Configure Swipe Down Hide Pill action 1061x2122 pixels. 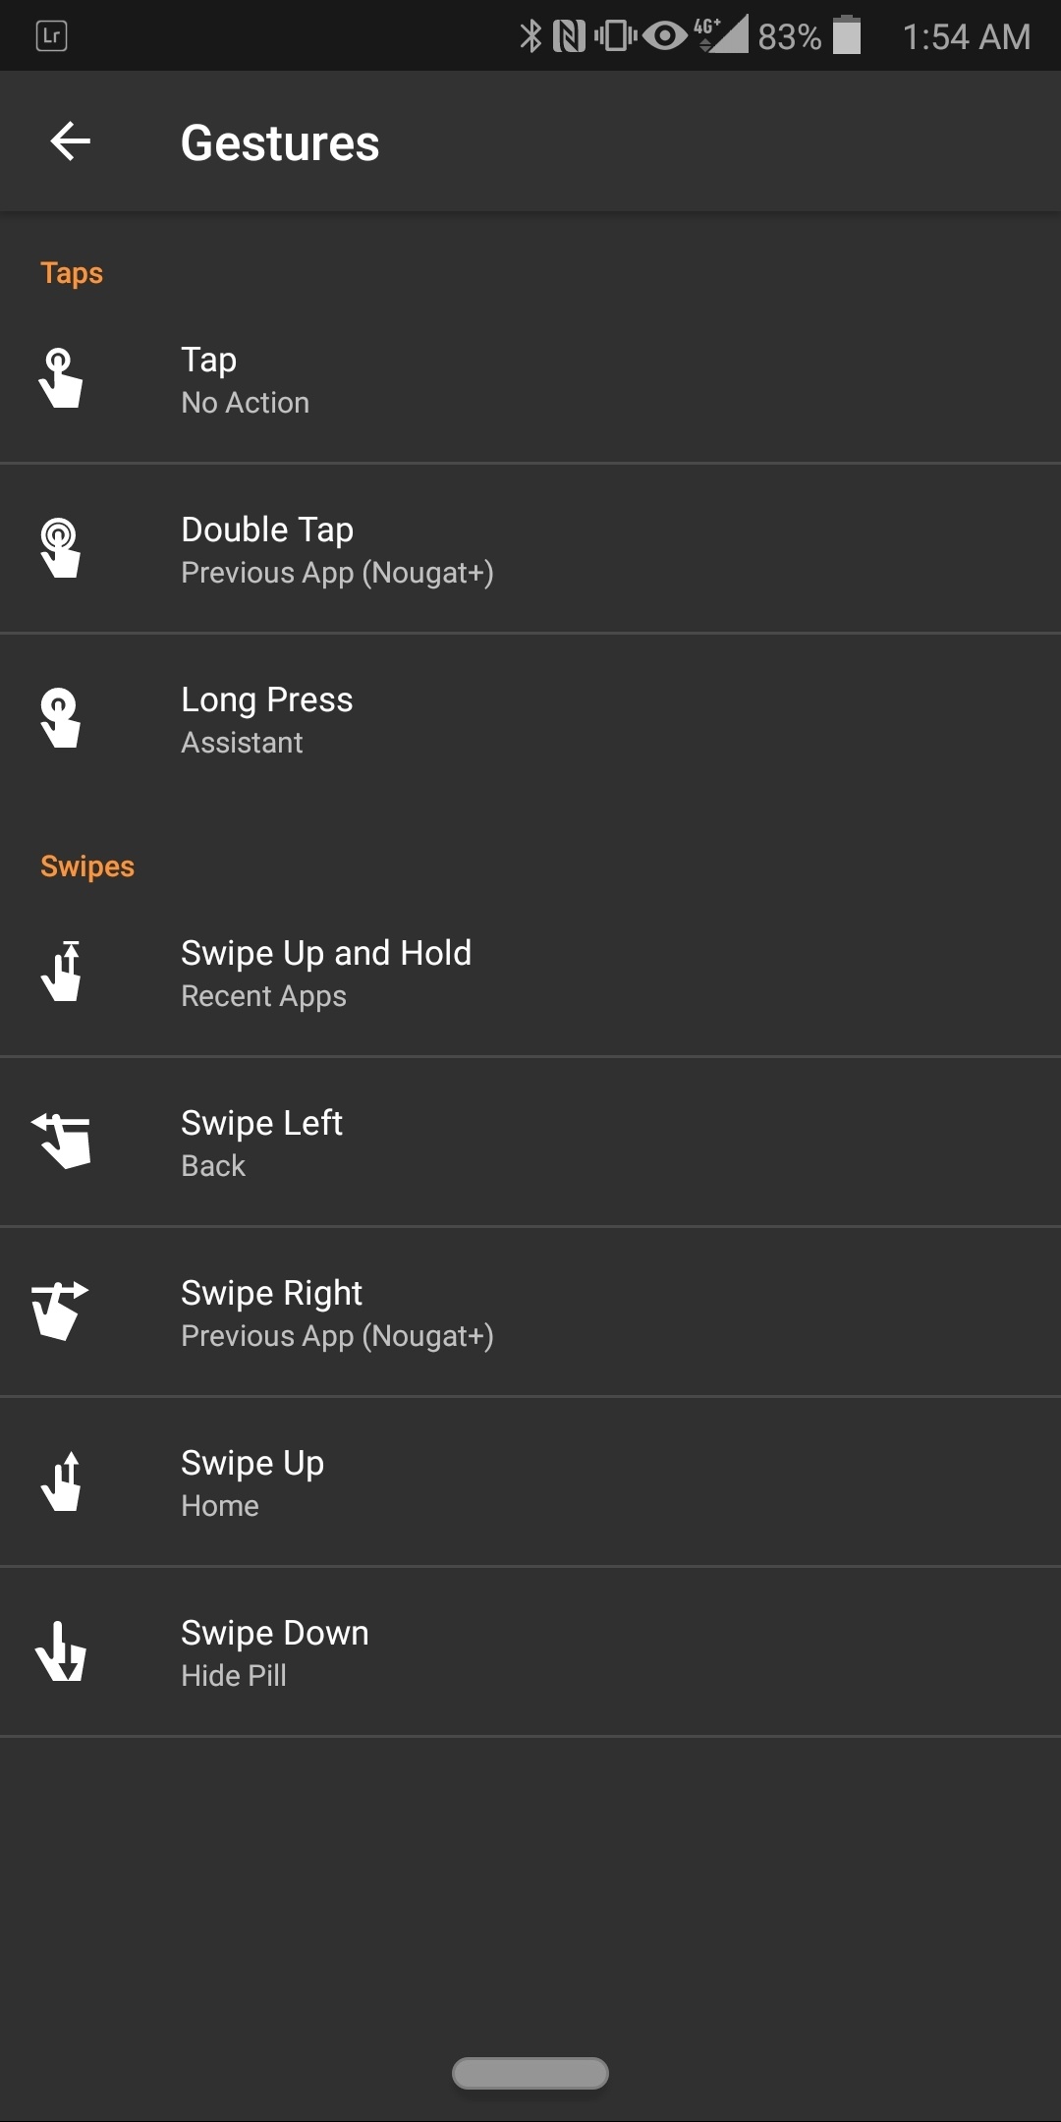530,1653
